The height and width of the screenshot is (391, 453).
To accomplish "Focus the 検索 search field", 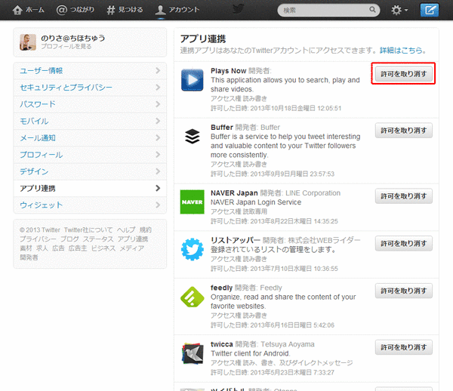I will (328, 10).
